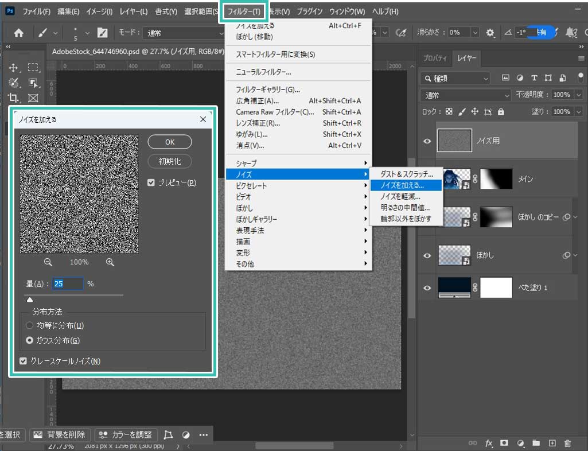The width and height of the screenshot is (588, 451).
Task: Click the Home icon in options bar
Action: point(18,33)
